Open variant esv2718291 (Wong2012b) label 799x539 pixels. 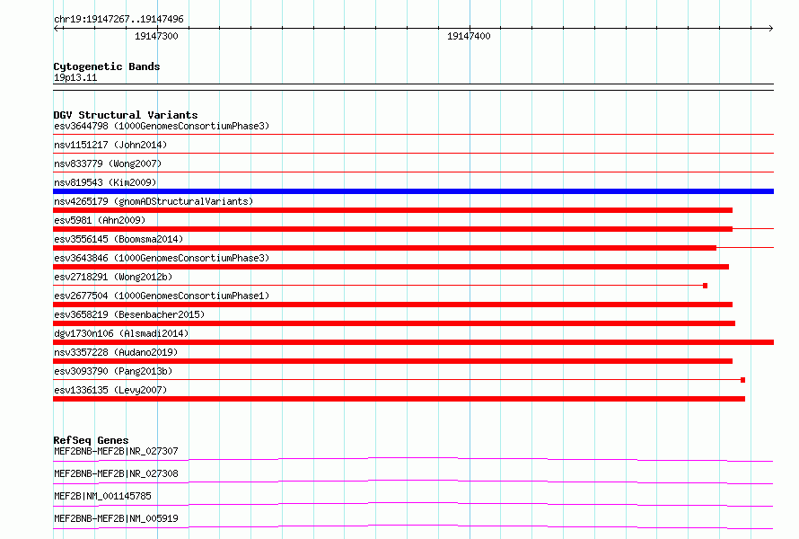click(x=113, y=277)
